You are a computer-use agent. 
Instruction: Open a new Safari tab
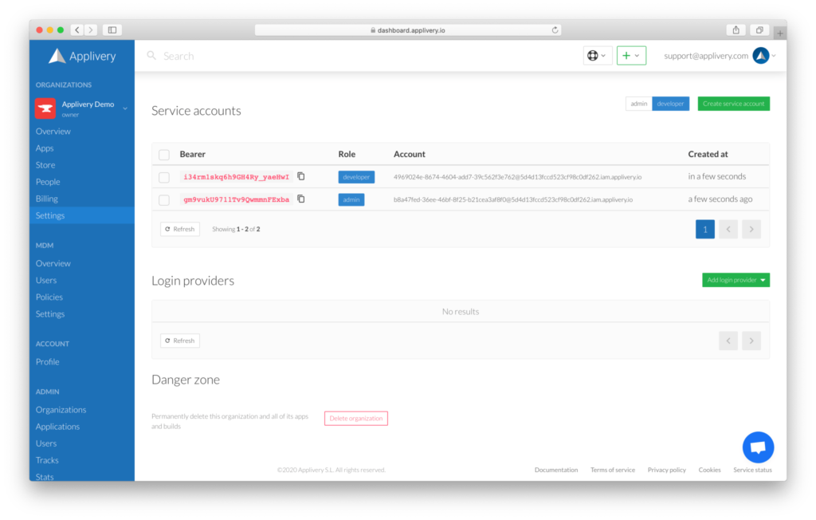[779, 33]
